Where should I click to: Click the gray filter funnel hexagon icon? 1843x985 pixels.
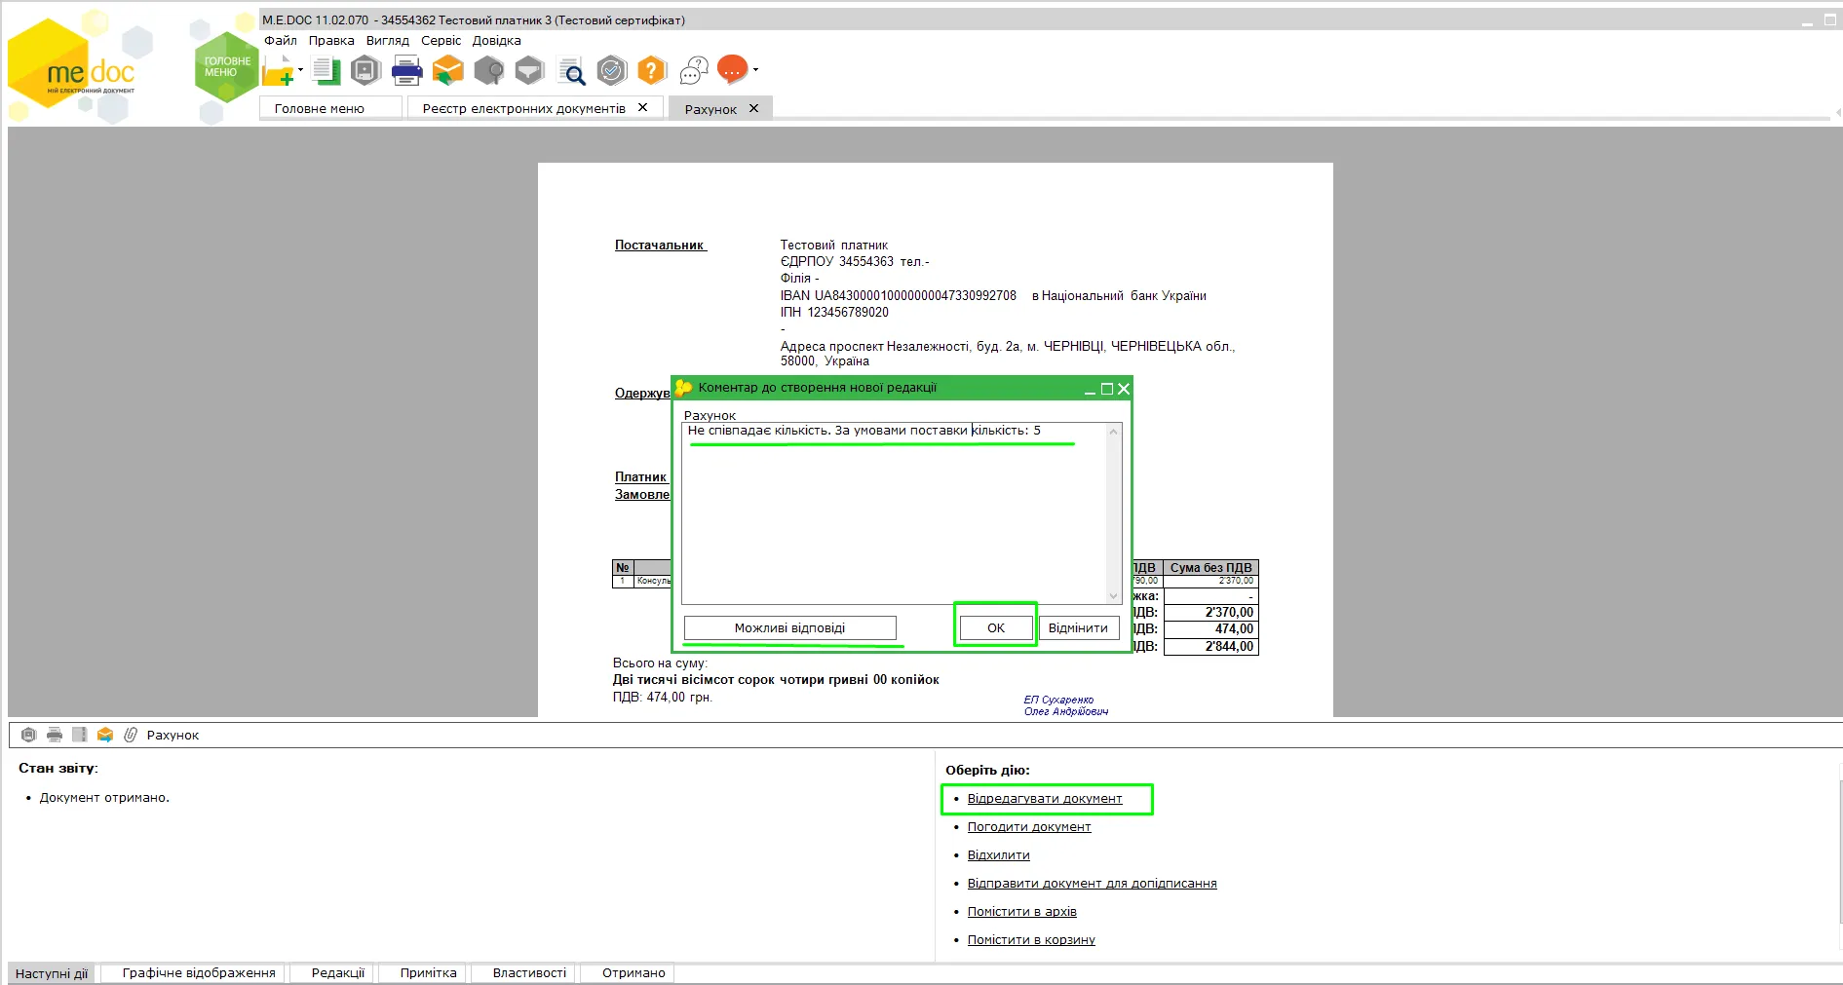(529, 70)
